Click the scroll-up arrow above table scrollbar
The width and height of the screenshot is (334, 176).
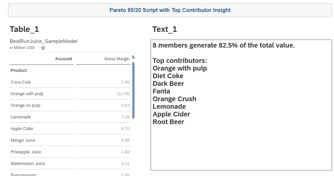[133, 57]
